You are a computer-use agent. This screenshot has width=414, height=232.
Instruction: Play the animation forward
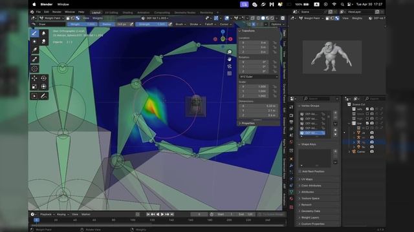click(162, 215)
